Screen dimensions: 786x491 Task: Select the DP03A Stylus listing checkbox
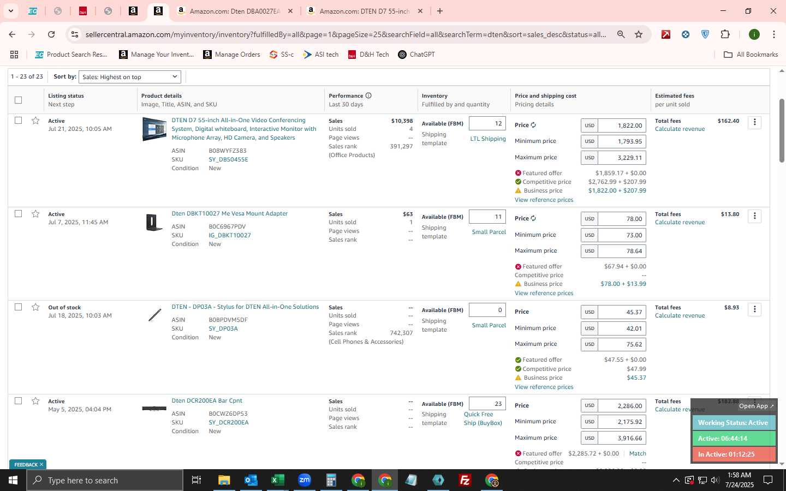pos(18,307)
